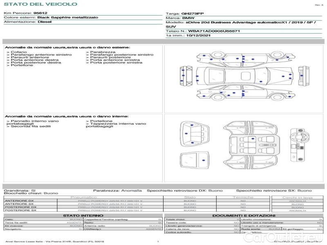Click the Telaio number WBA71AD0905U55571
327x245 pixels.
pos(214,31)
